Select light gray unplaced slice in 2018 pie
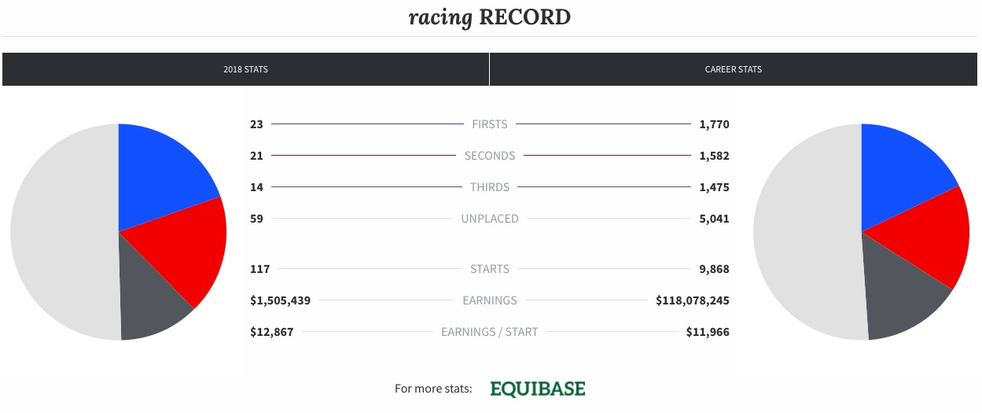Image resolution: width=982 pixels, height=413 pixels. (63, 232)
